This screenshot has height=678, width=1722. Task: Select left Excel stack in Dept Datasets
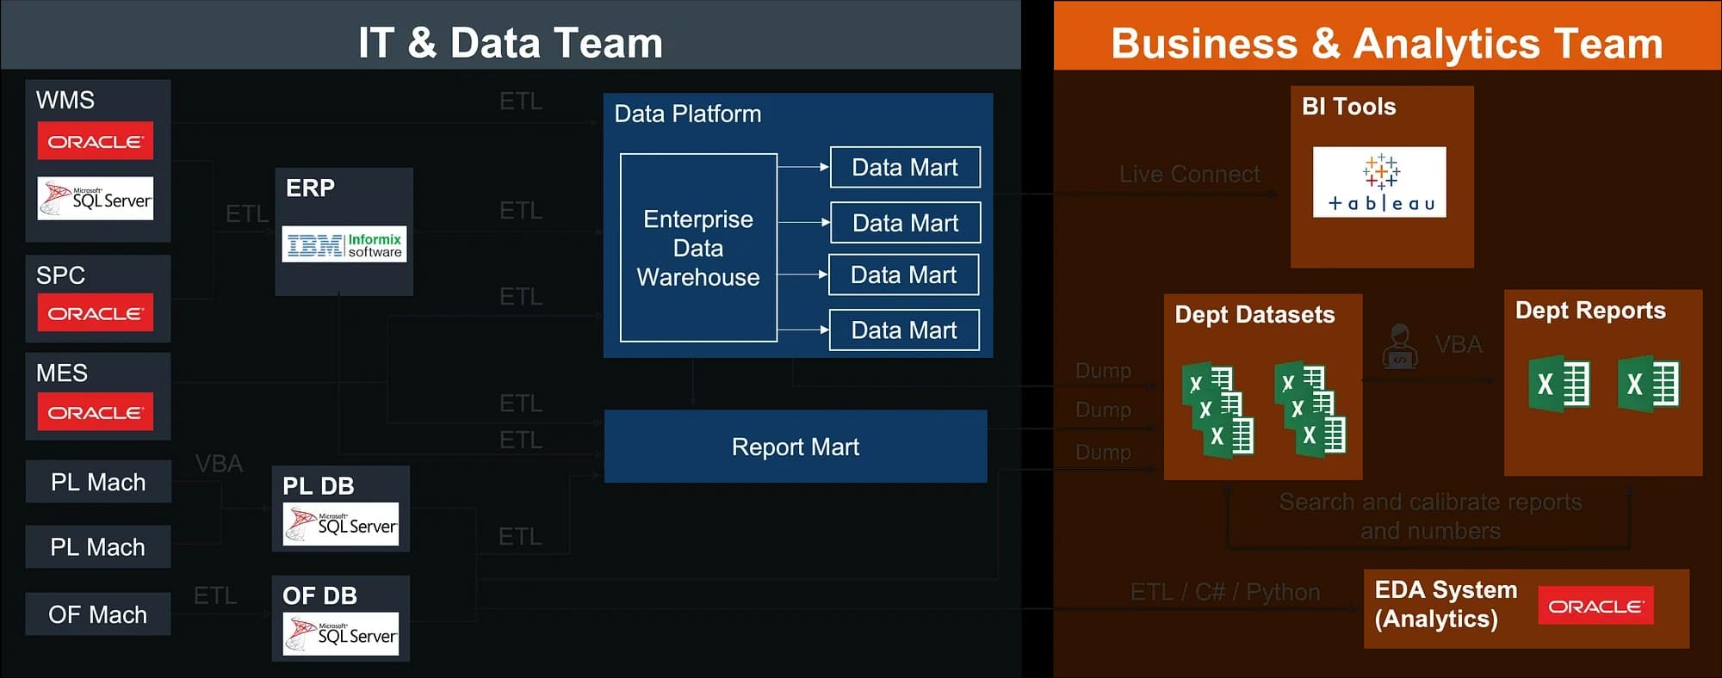pyautogui.click(x=1217, y=410)
